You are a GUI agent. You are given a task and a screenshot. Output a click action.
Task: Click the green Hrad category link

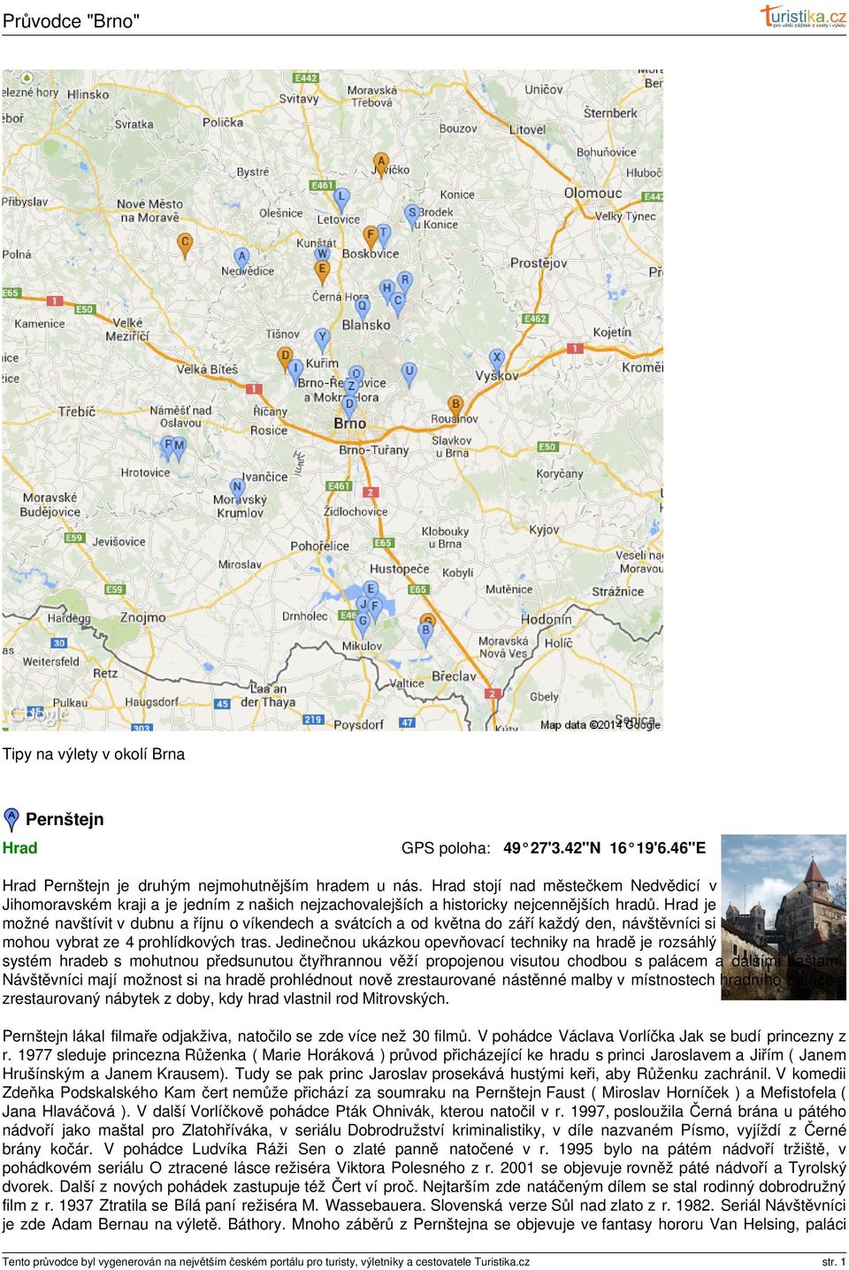click(x=19, y=848)
